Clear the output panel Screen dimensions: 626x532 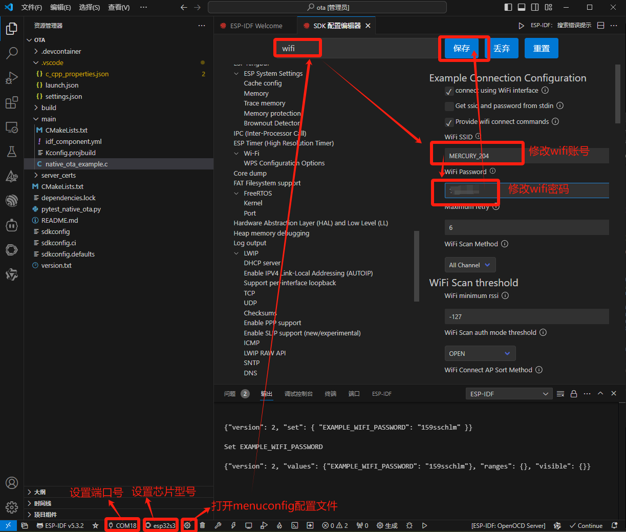(560, 394)
